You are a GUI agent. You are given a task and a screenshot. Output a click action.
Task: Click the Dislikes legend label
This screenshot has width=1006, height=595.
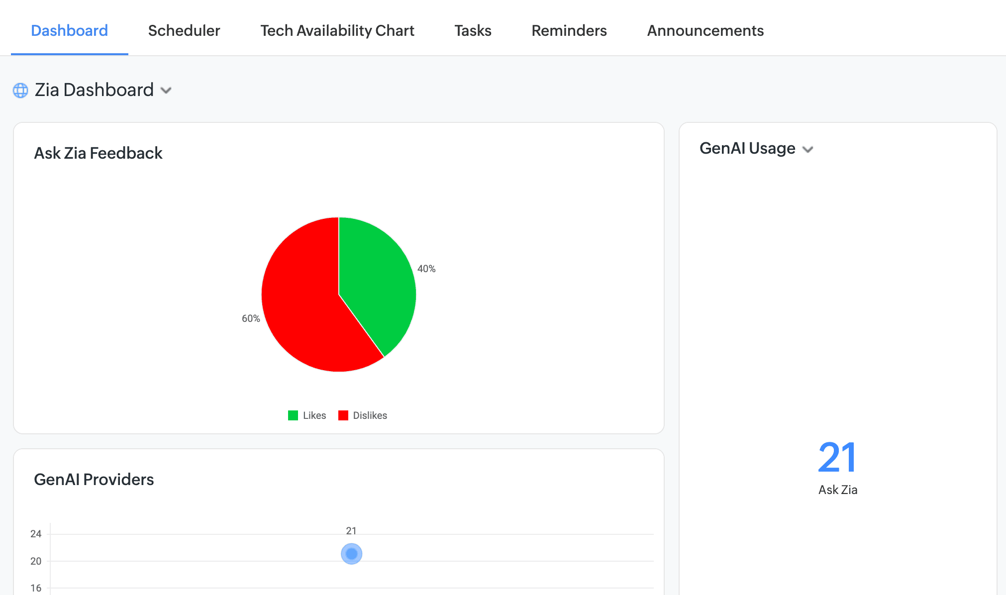tap(370, 415)
